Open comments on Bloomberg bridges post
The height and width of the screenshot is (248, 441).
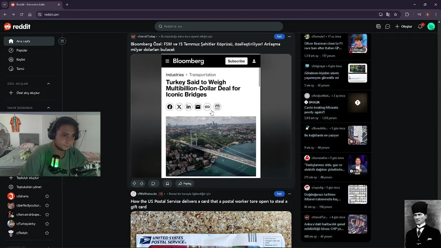coord(153,184)
